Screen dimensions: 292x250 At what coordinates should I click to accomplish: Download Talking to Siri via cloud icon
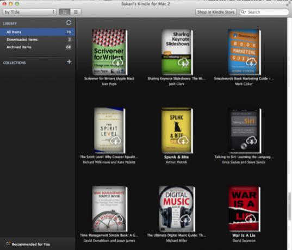(251, 141)
